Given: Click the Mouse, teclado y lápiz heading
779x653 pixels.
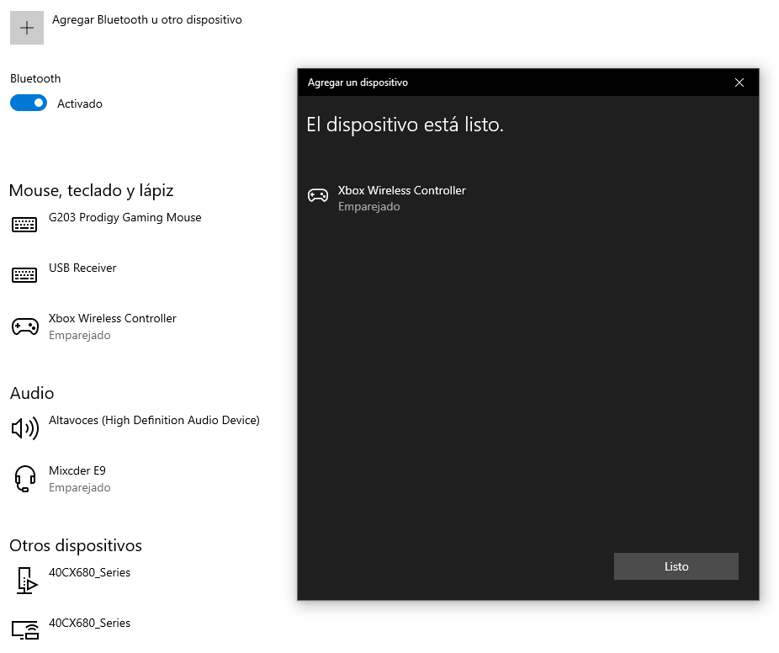Looking at the screenshot, I should coord(92,191).
